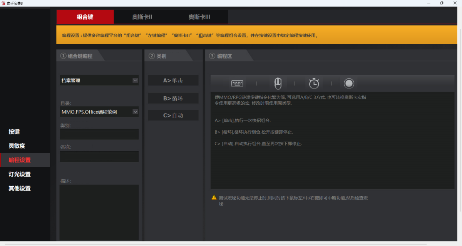Open the 灵敏度 sidebar section

(17, 146)
